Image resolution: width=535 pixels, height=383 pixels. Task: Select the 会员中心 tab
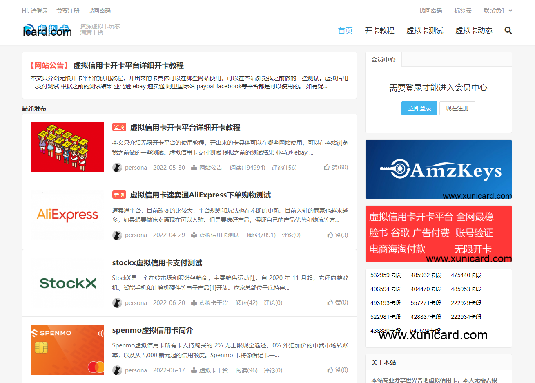coord(383,59)
